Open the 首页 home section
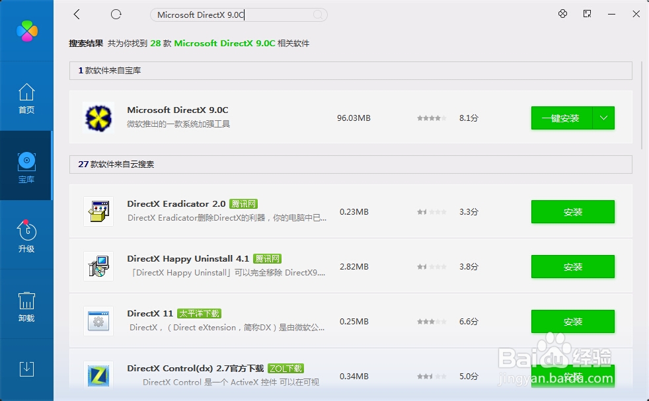The height and width of the screenshot is (401, 649). pos(26,98)
